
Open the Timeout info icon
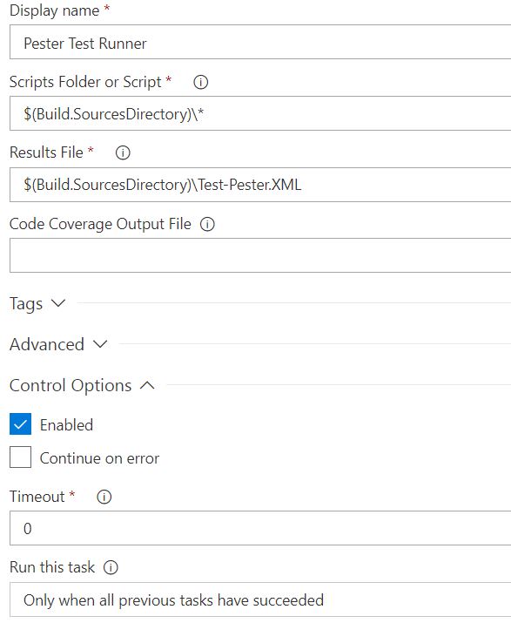[x=104, y=497]
